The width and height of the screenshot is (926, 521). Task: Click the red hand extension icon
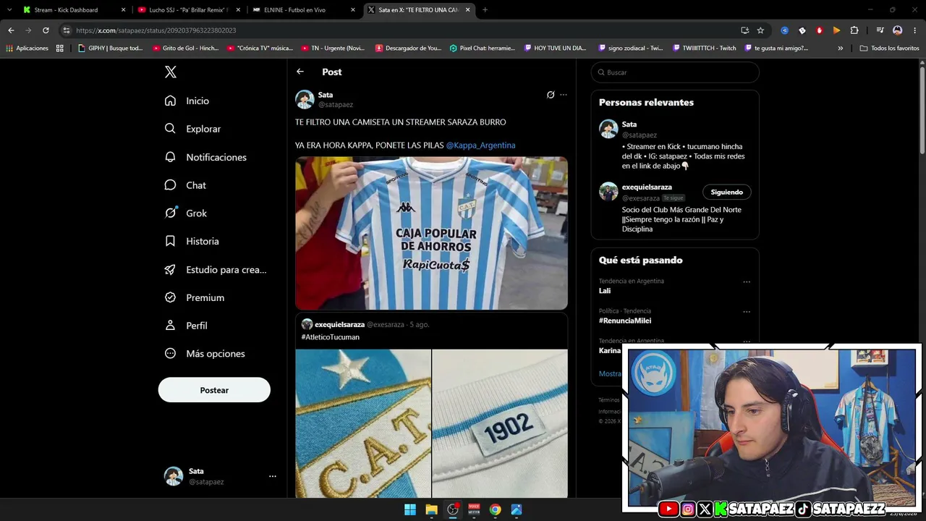pos(820,30)
